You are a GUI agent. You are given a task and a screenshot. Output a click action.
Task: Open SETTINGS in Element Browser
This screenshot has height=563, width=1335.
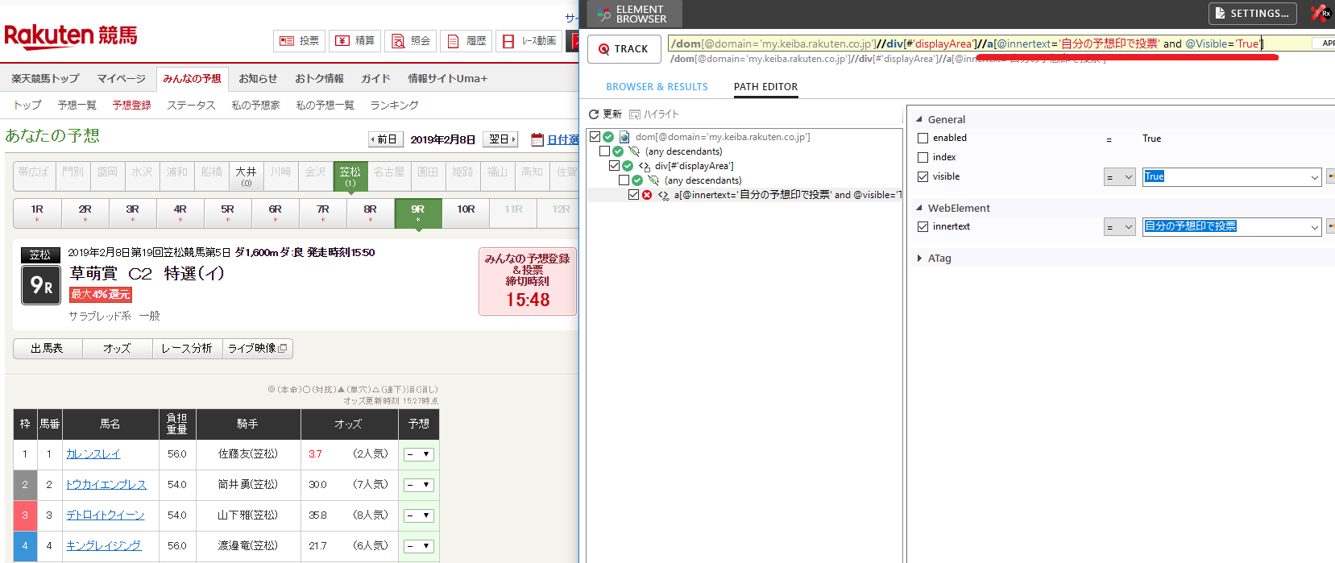(1253, 14)
